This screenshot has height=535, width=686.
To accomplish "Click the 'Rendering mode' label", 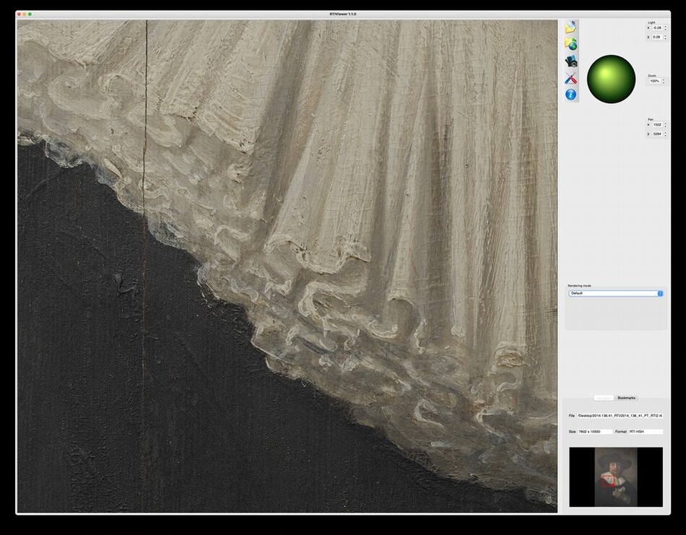I will 579,286.
